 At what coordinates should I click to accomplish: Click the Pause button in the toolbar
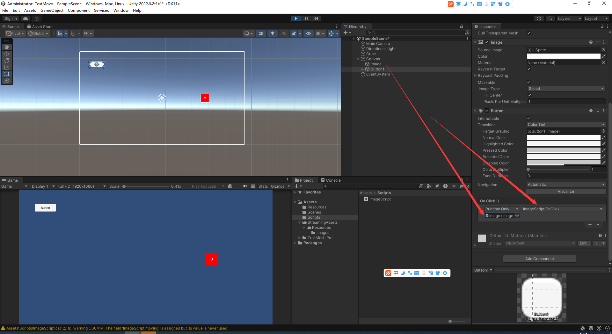(x=306, y=18)
